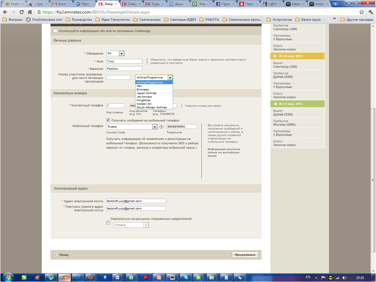The image size is (376, 282).
Task: Click the Продолжить continue button
Action: coord(245,255)
